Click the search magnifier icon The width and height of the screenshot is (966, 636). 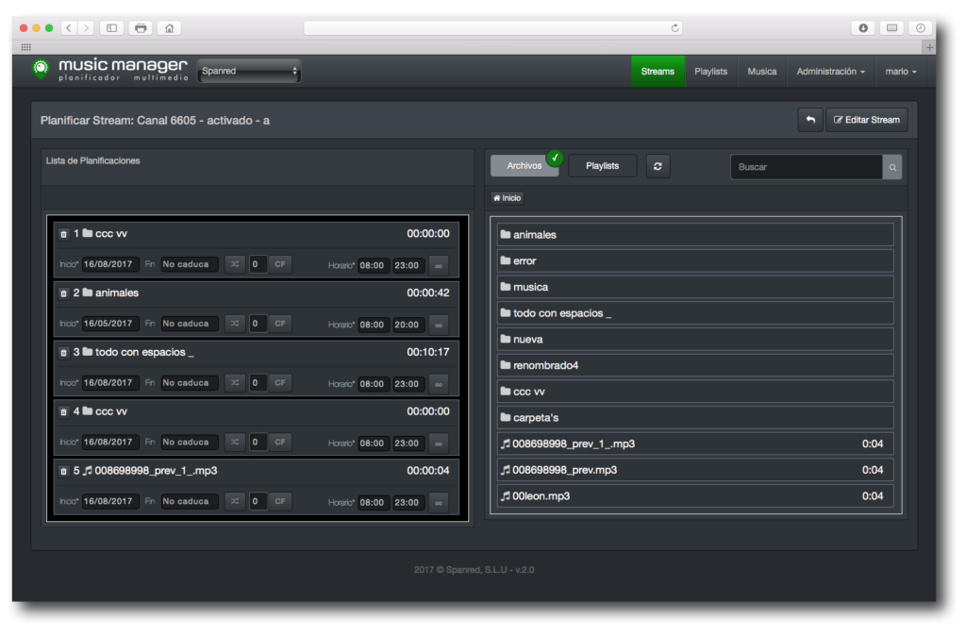[892, 167]
